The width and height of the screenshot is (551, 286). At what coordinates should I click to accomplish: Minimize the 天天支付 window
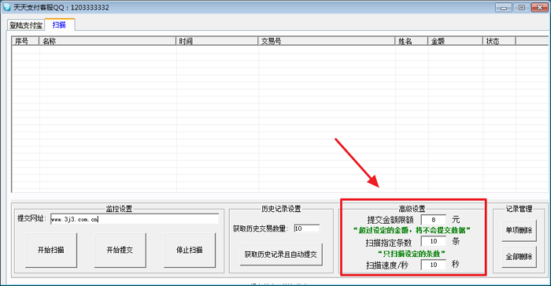tap(504, 7)
